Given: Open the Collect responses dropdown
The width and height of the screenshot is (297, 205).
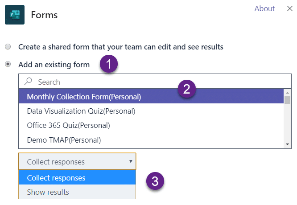Looking at the screenshot, I should (x=71, y=162).
